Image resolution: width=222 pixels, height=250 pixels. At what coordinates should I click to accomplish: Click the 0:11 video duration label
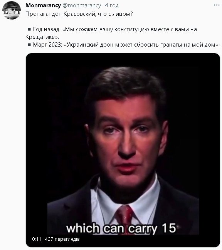(x=37, y=239)
